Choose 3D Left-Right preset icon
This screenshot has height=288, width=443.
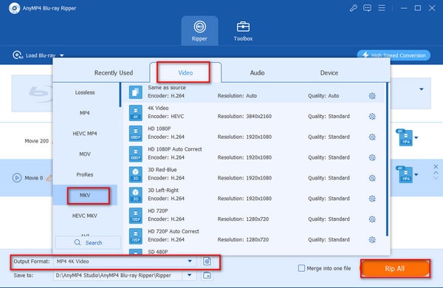pos(136,195)
